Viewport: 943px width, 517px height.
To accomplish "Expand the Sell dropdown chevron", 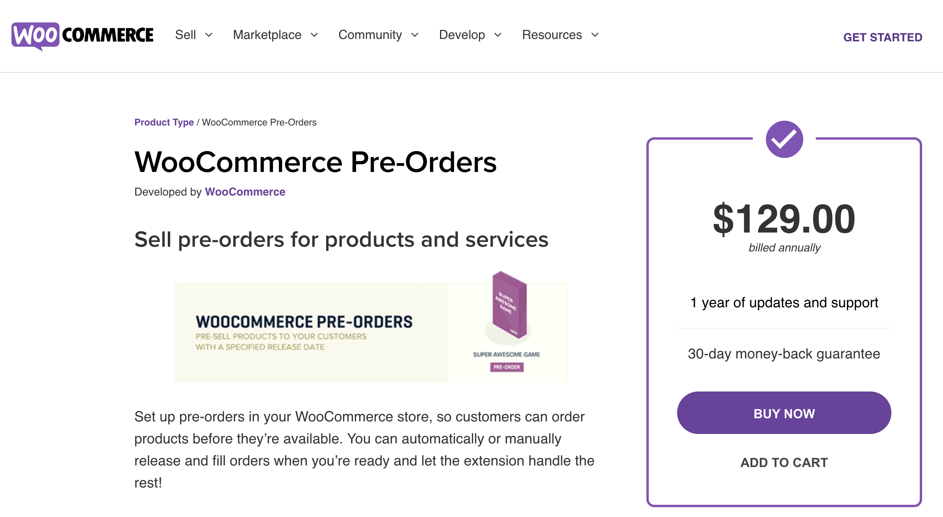I will point(209,35).
